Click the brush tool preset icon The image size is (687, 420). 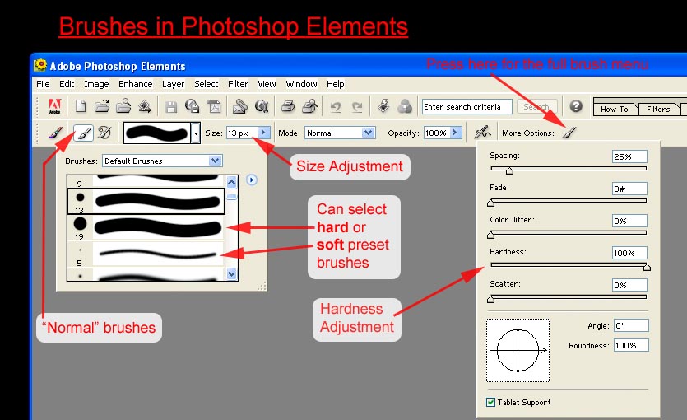point(56,133)
